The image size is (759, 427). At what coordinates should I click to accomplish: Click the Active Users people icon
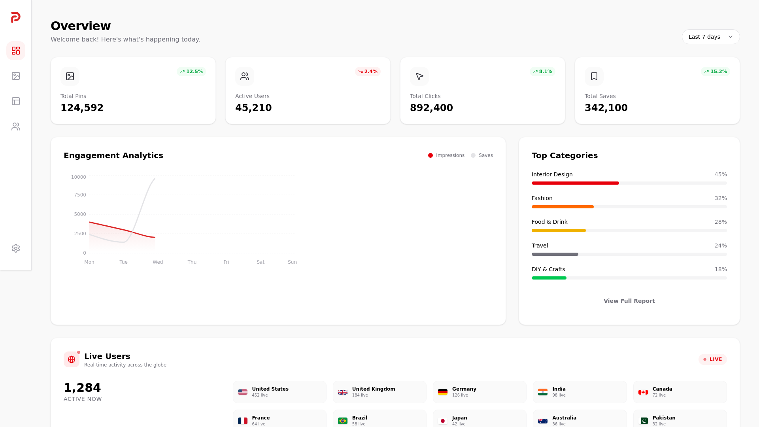245,76
